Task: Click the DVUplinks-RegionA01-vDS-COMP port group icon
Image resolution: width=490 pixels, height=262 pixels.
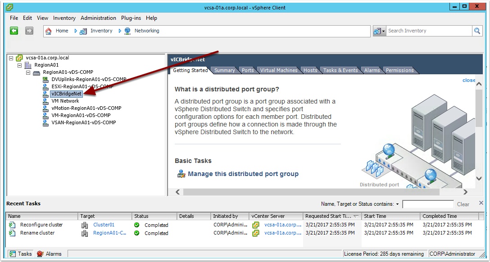Action: click(45, 79)
